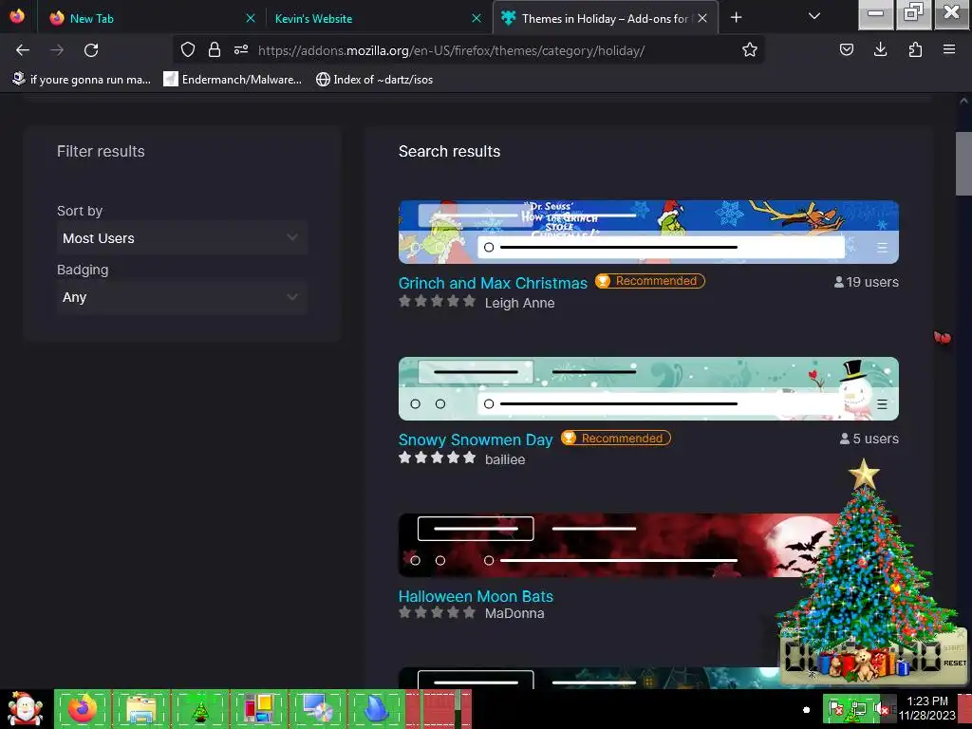The height and width of the screenshot is (729, 972).
Task: Open the Downloads panel
Action: [880, 50]
